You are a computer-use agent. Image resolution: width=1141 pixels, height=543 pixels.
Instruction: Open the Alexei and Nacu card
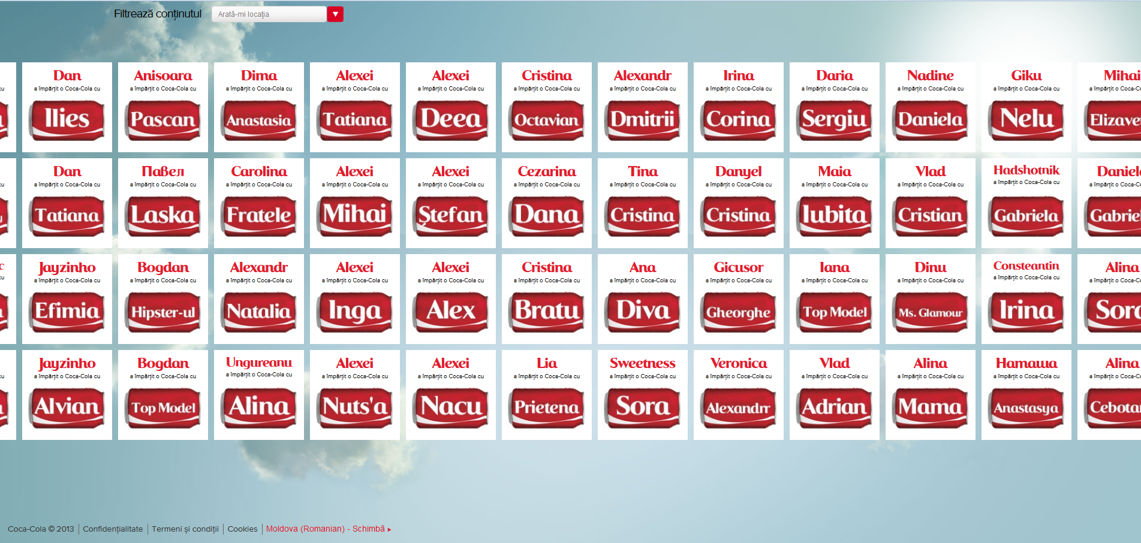(x=451, y=395)
